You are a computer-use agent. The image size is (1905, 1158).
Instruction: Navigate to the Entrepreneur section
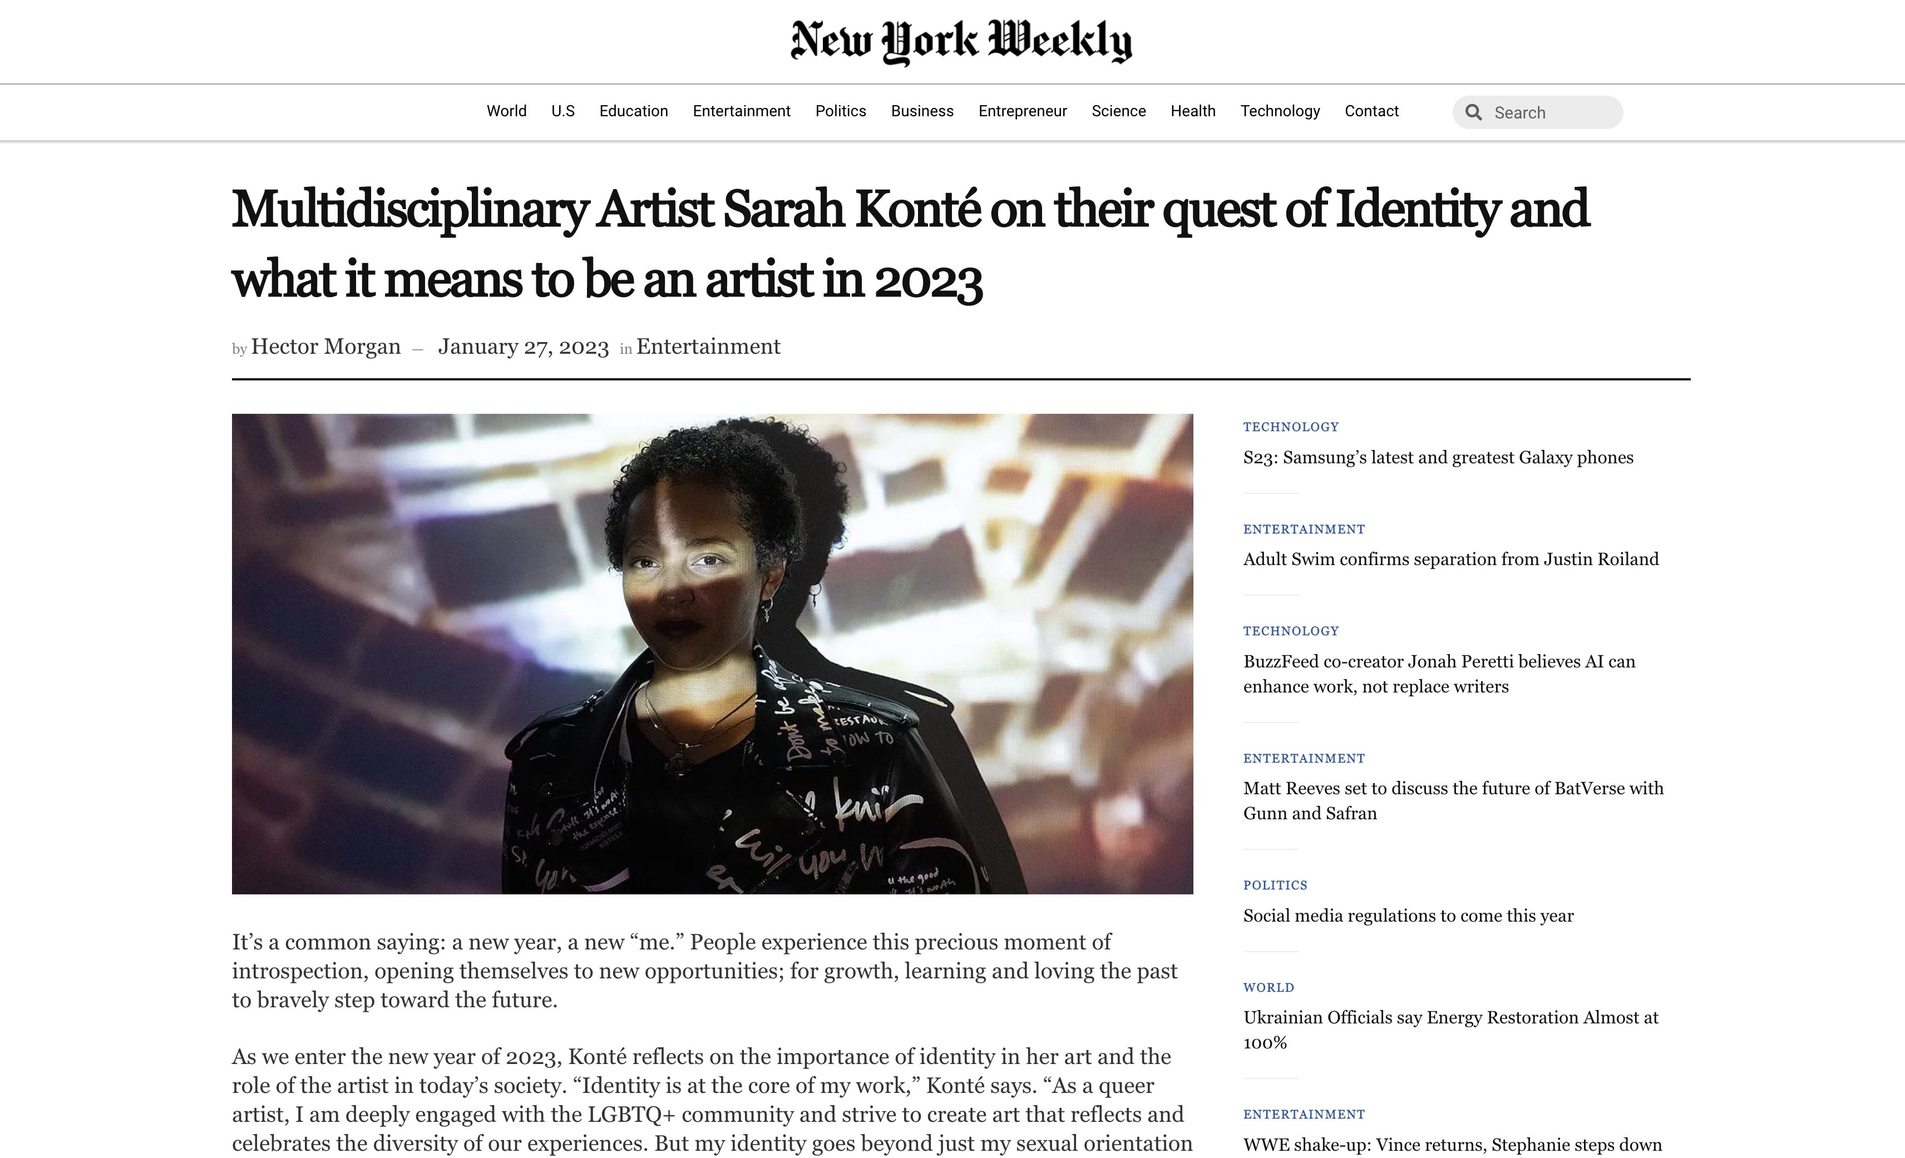coord(1022,111)
